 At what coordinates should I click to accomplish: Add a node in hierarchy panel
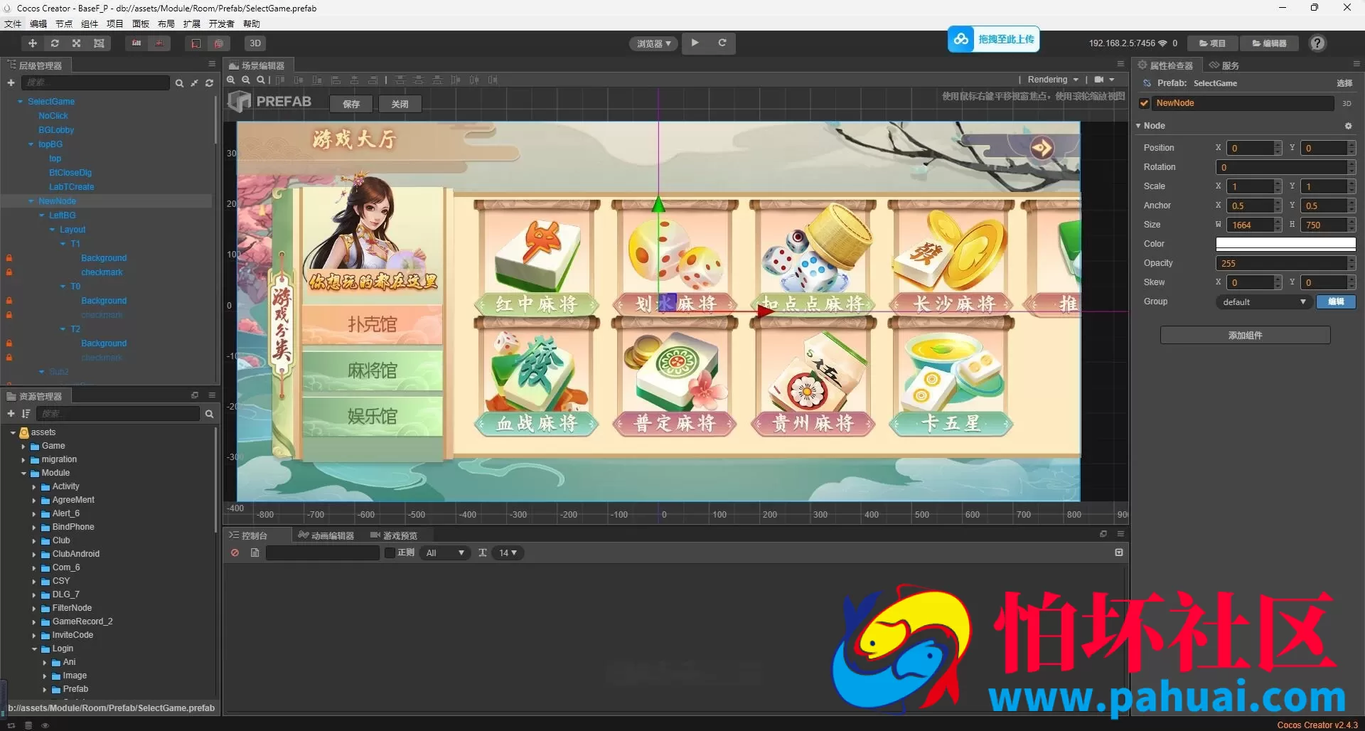pyautogui.click(x=11, y=82)
